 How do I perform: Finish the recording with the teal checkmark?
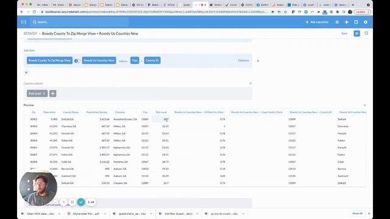point(81,202)
